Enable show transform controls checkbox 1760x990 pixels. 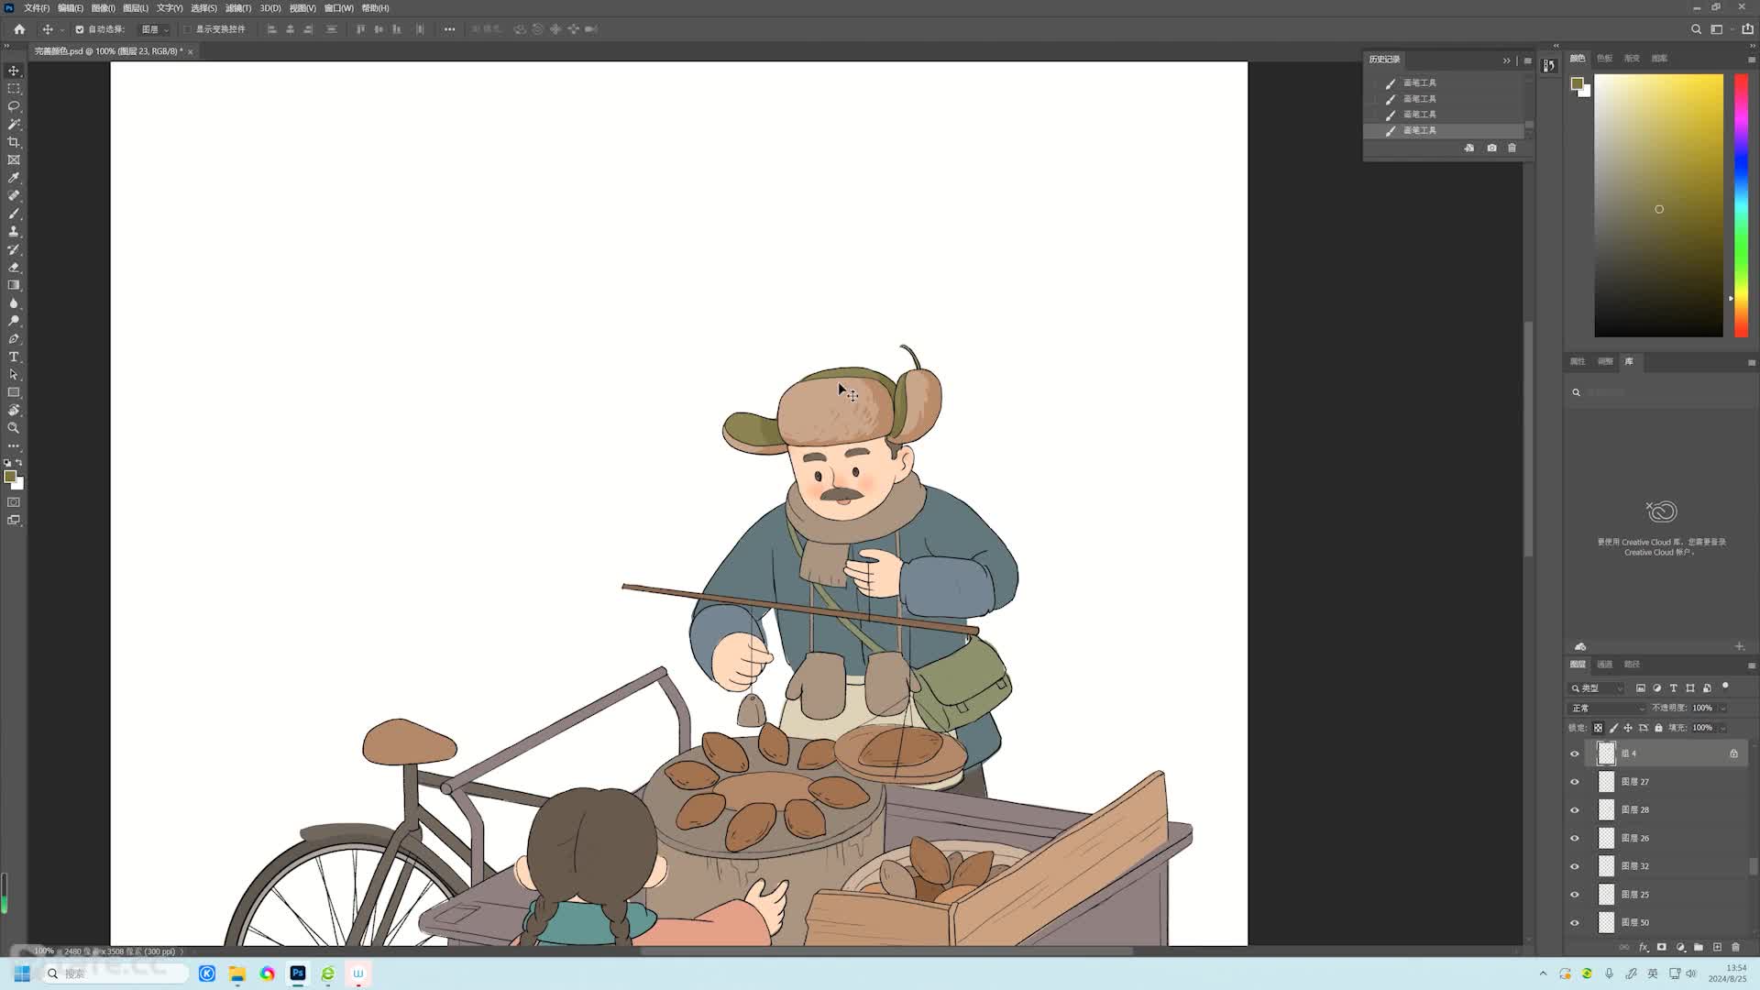[188, 29]
